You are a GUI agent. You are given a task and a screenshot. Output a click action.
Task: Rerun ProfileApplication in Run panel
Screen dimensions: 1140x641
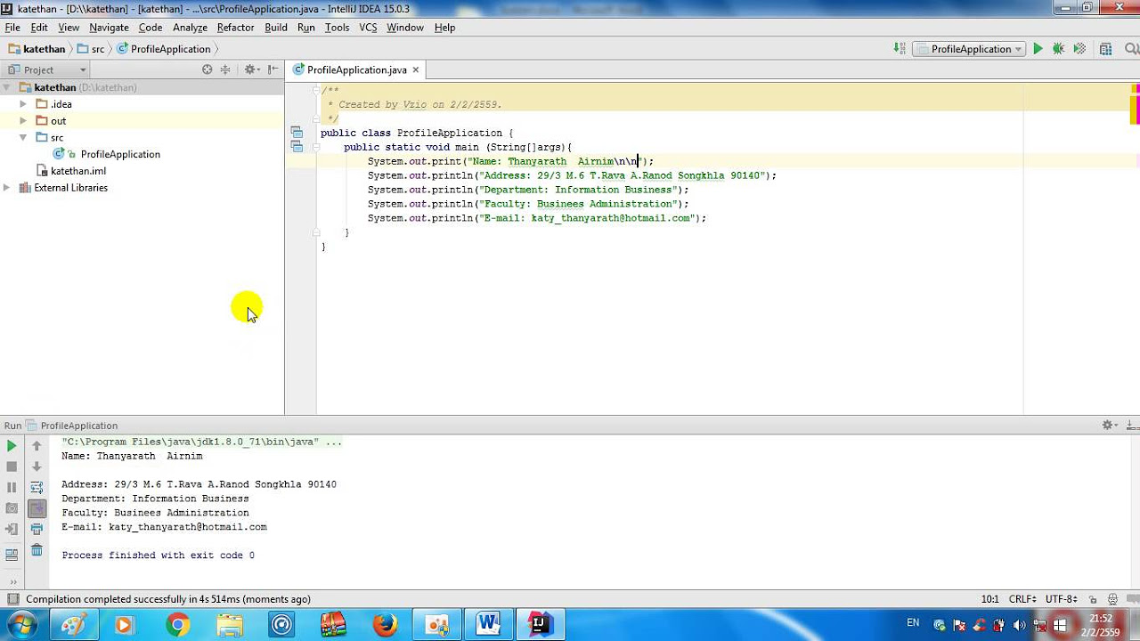coord(12,445)
